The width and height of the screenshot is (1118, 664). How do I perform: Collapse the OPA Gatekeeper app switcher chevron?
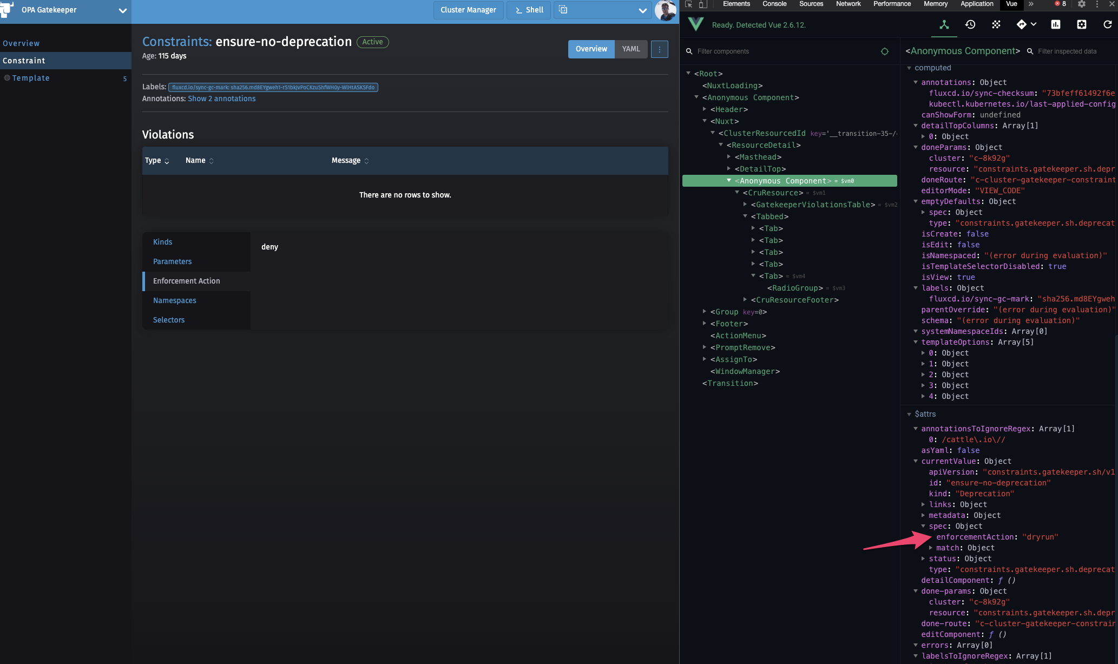(123, 10)
